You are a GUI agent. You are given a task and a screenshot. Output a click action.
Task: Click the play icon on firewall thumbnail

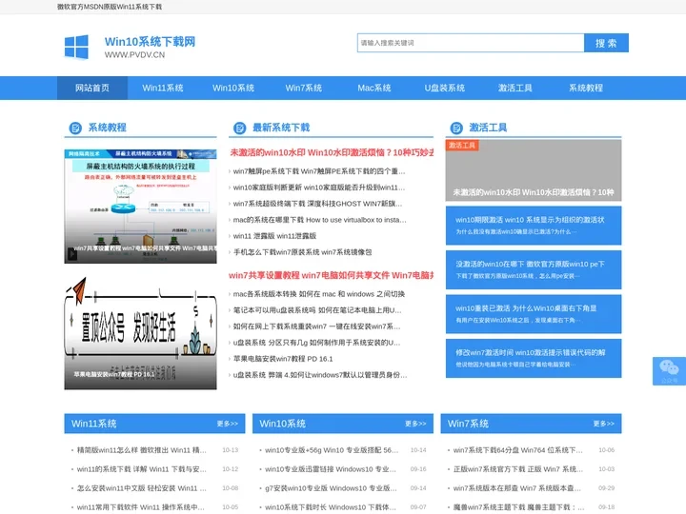(x=72, y=253)
